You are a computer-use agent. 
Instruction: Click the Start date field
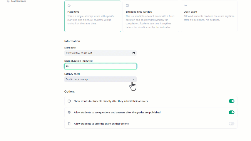pyautogui.click(x=100, y=53)
